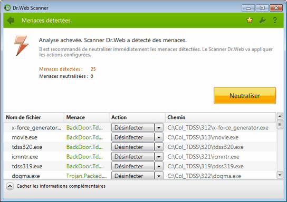Click the Neutraliser button
The width and height of the screenshot is (287, 202).
click(x=245, y=96)
